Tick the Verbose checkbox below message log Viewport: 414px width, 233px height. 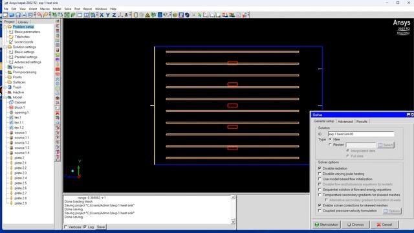(66, 227)
